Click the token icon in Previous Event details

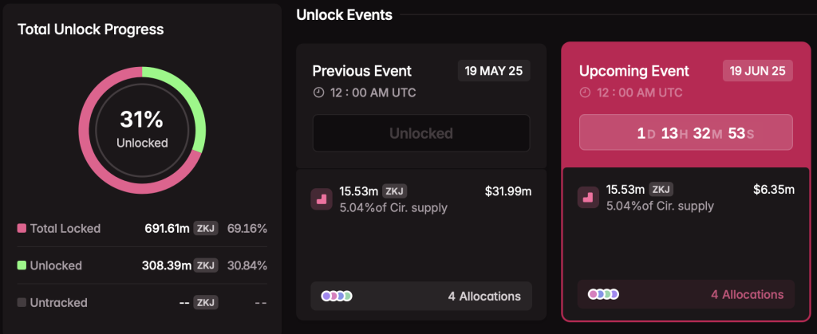322,199
